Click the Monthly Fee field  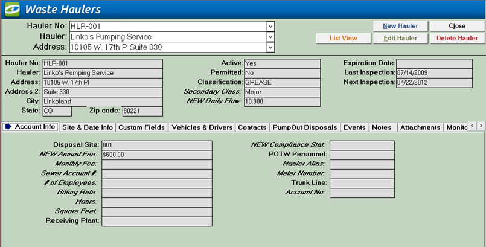click(157, 164)
